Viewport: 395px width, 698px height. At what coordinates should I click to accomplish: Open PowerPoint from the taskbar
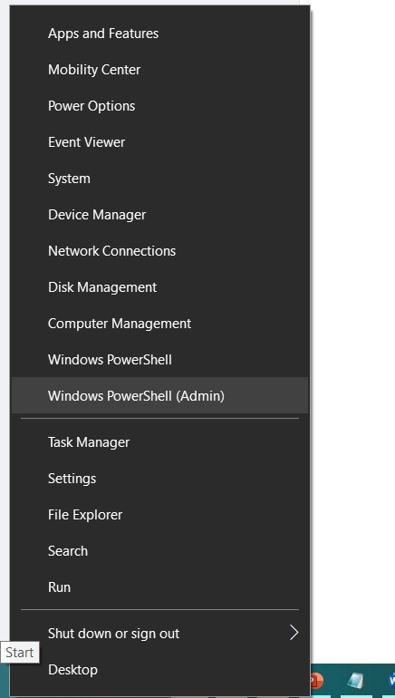[318, 681]
